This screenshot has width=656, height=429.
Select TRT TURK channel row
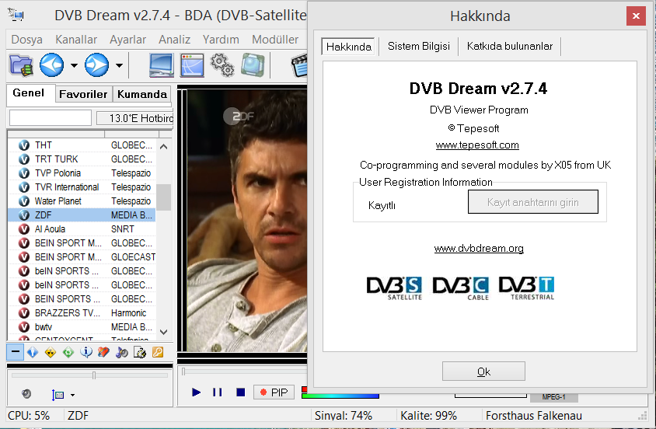click(x=82, y=159)
